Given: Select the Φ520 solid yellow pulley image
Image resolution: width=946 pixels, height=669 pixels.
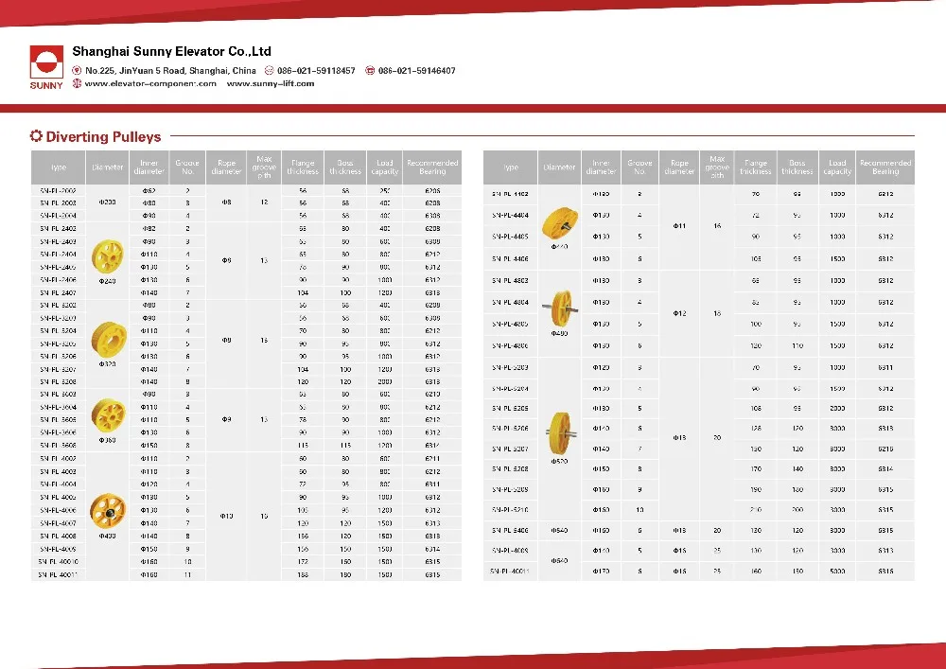Looking at the screenshot, I should 559,429.
